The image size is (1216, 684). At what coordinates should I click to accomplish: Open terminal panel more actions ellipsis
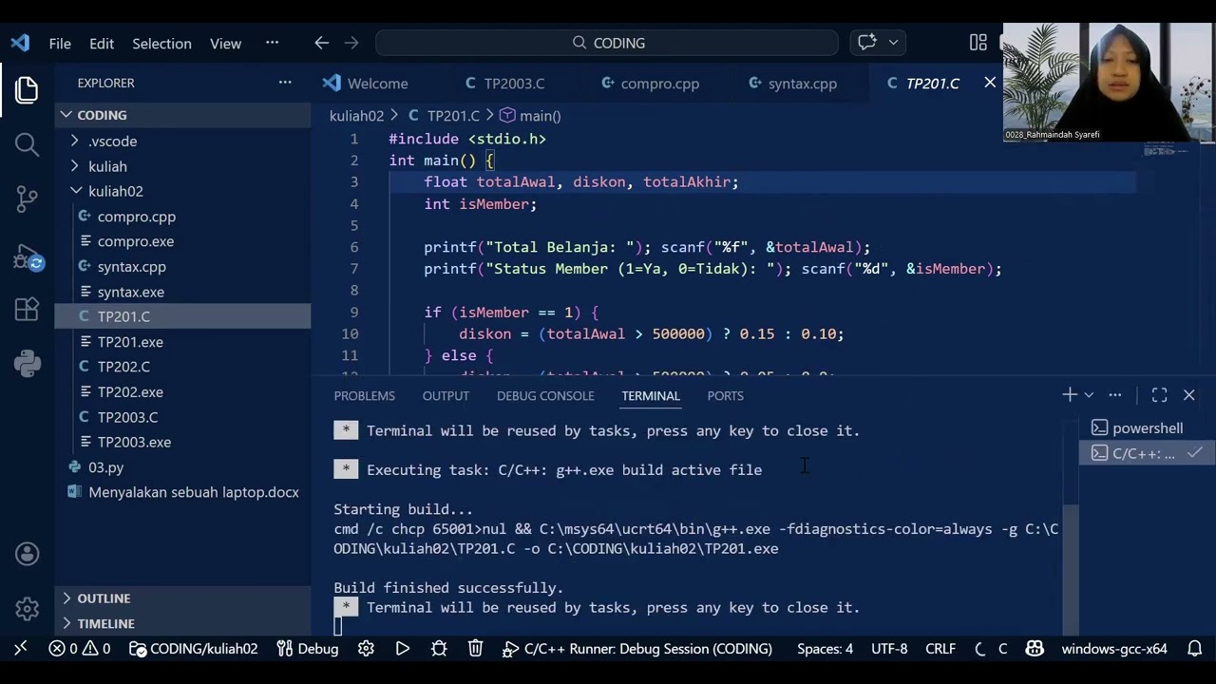tap(1115, 394)
